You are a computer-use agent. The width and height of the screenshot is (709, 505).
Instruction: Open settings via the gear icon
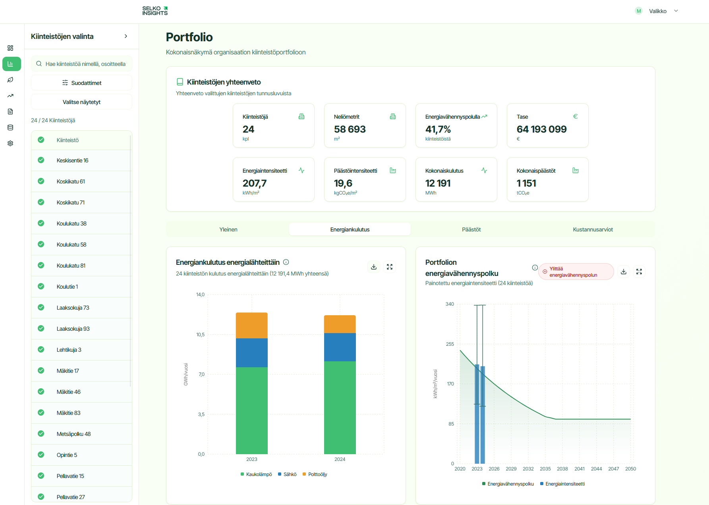[x=10, y=143]
